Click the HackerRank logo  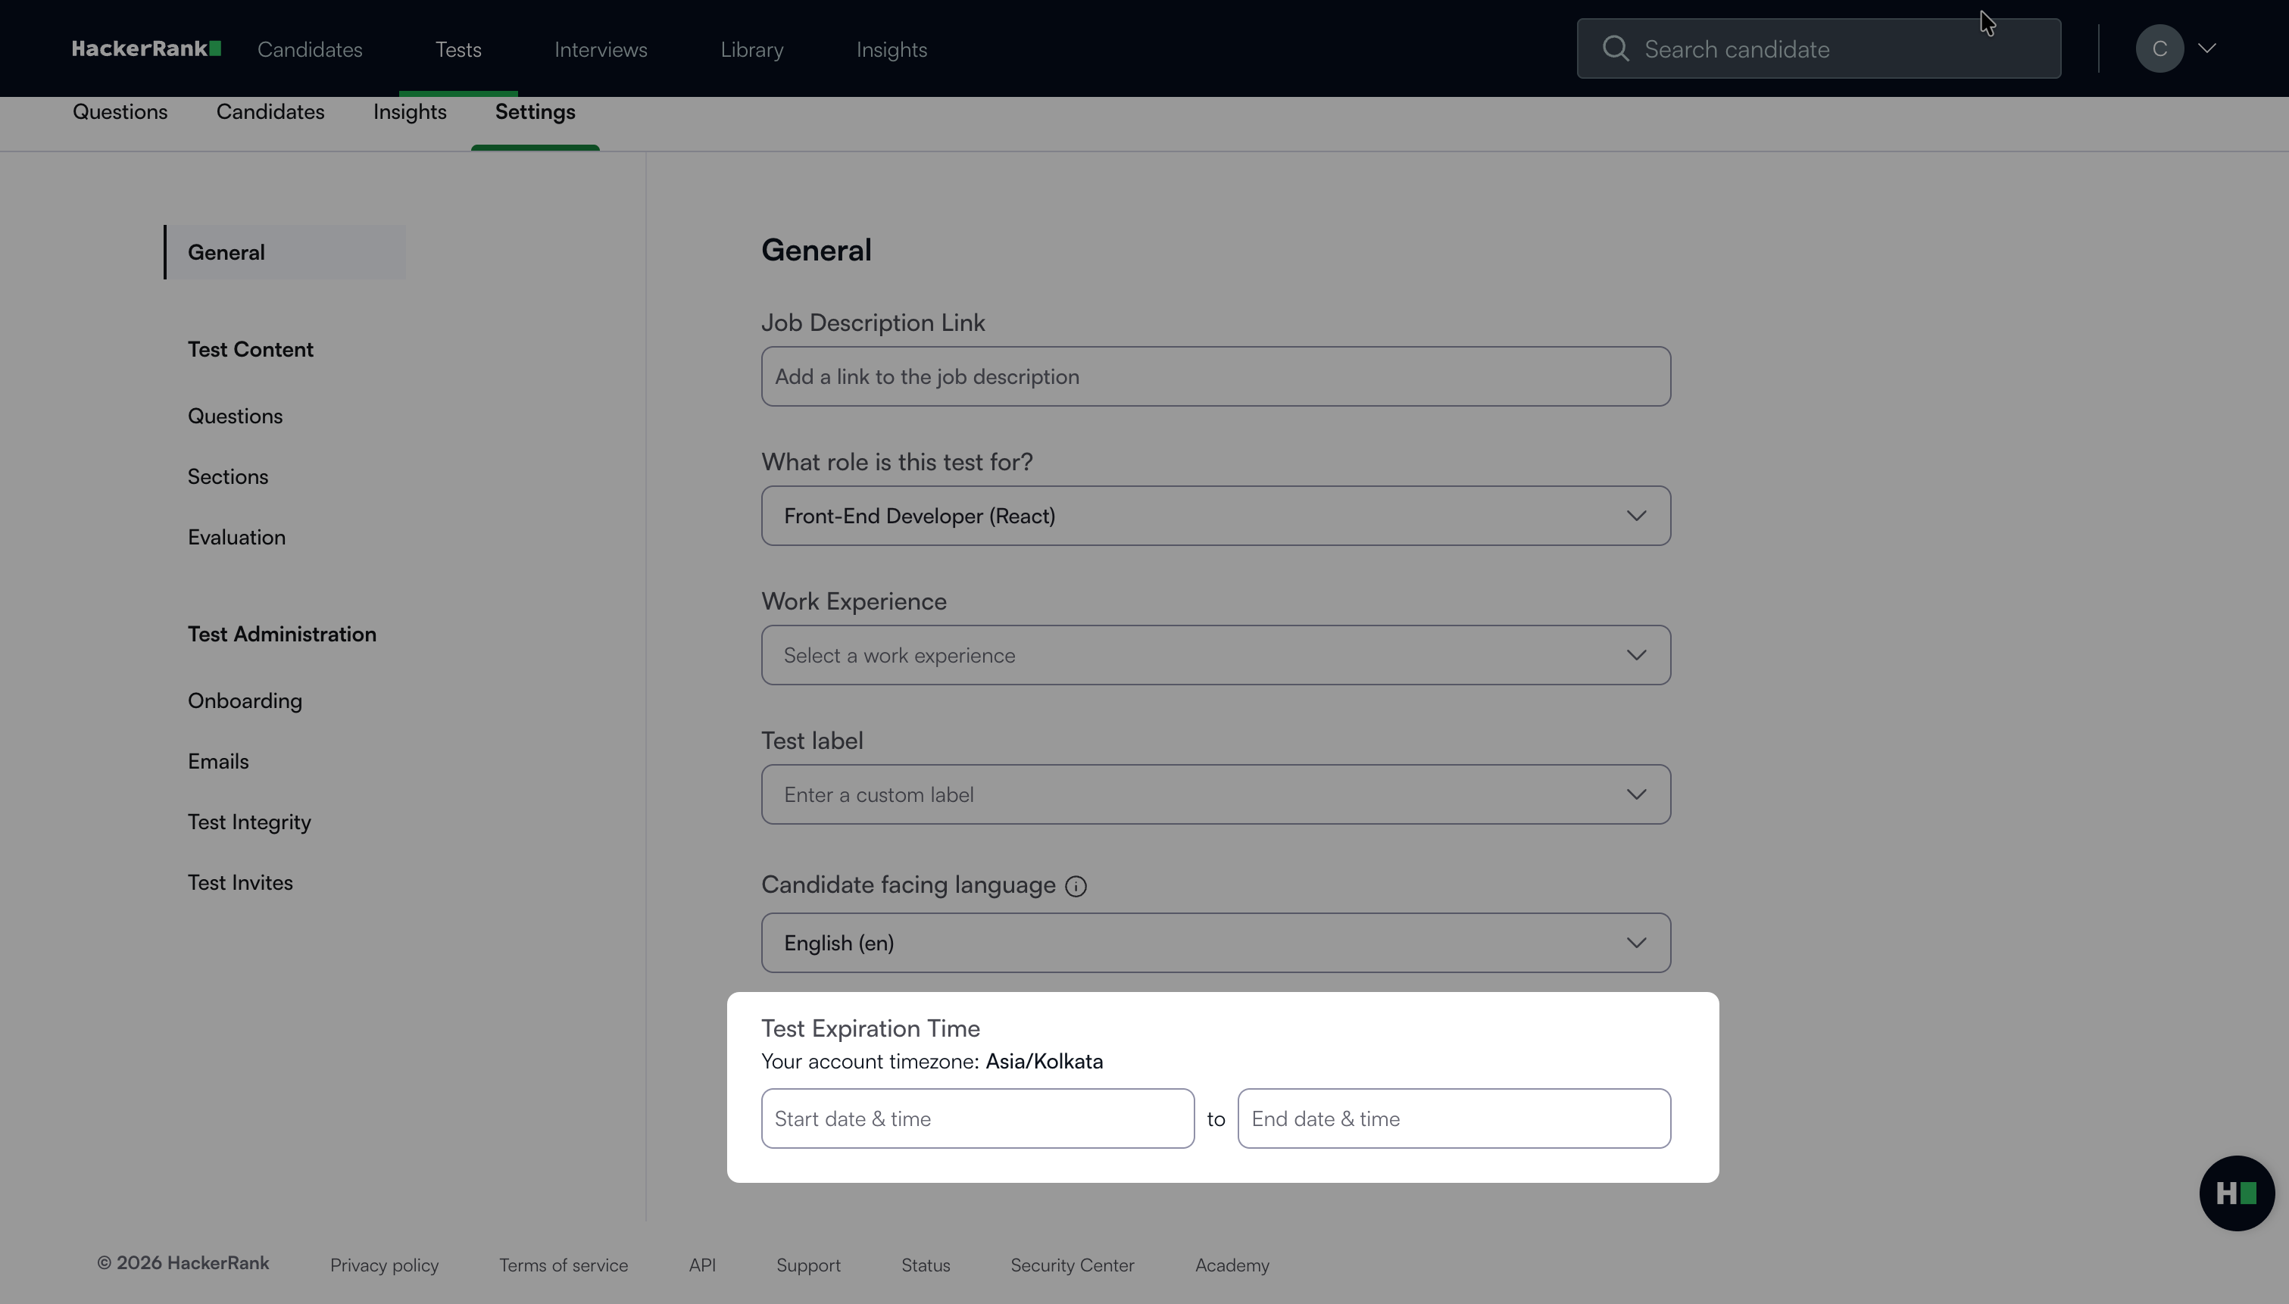tap(146, 49)
